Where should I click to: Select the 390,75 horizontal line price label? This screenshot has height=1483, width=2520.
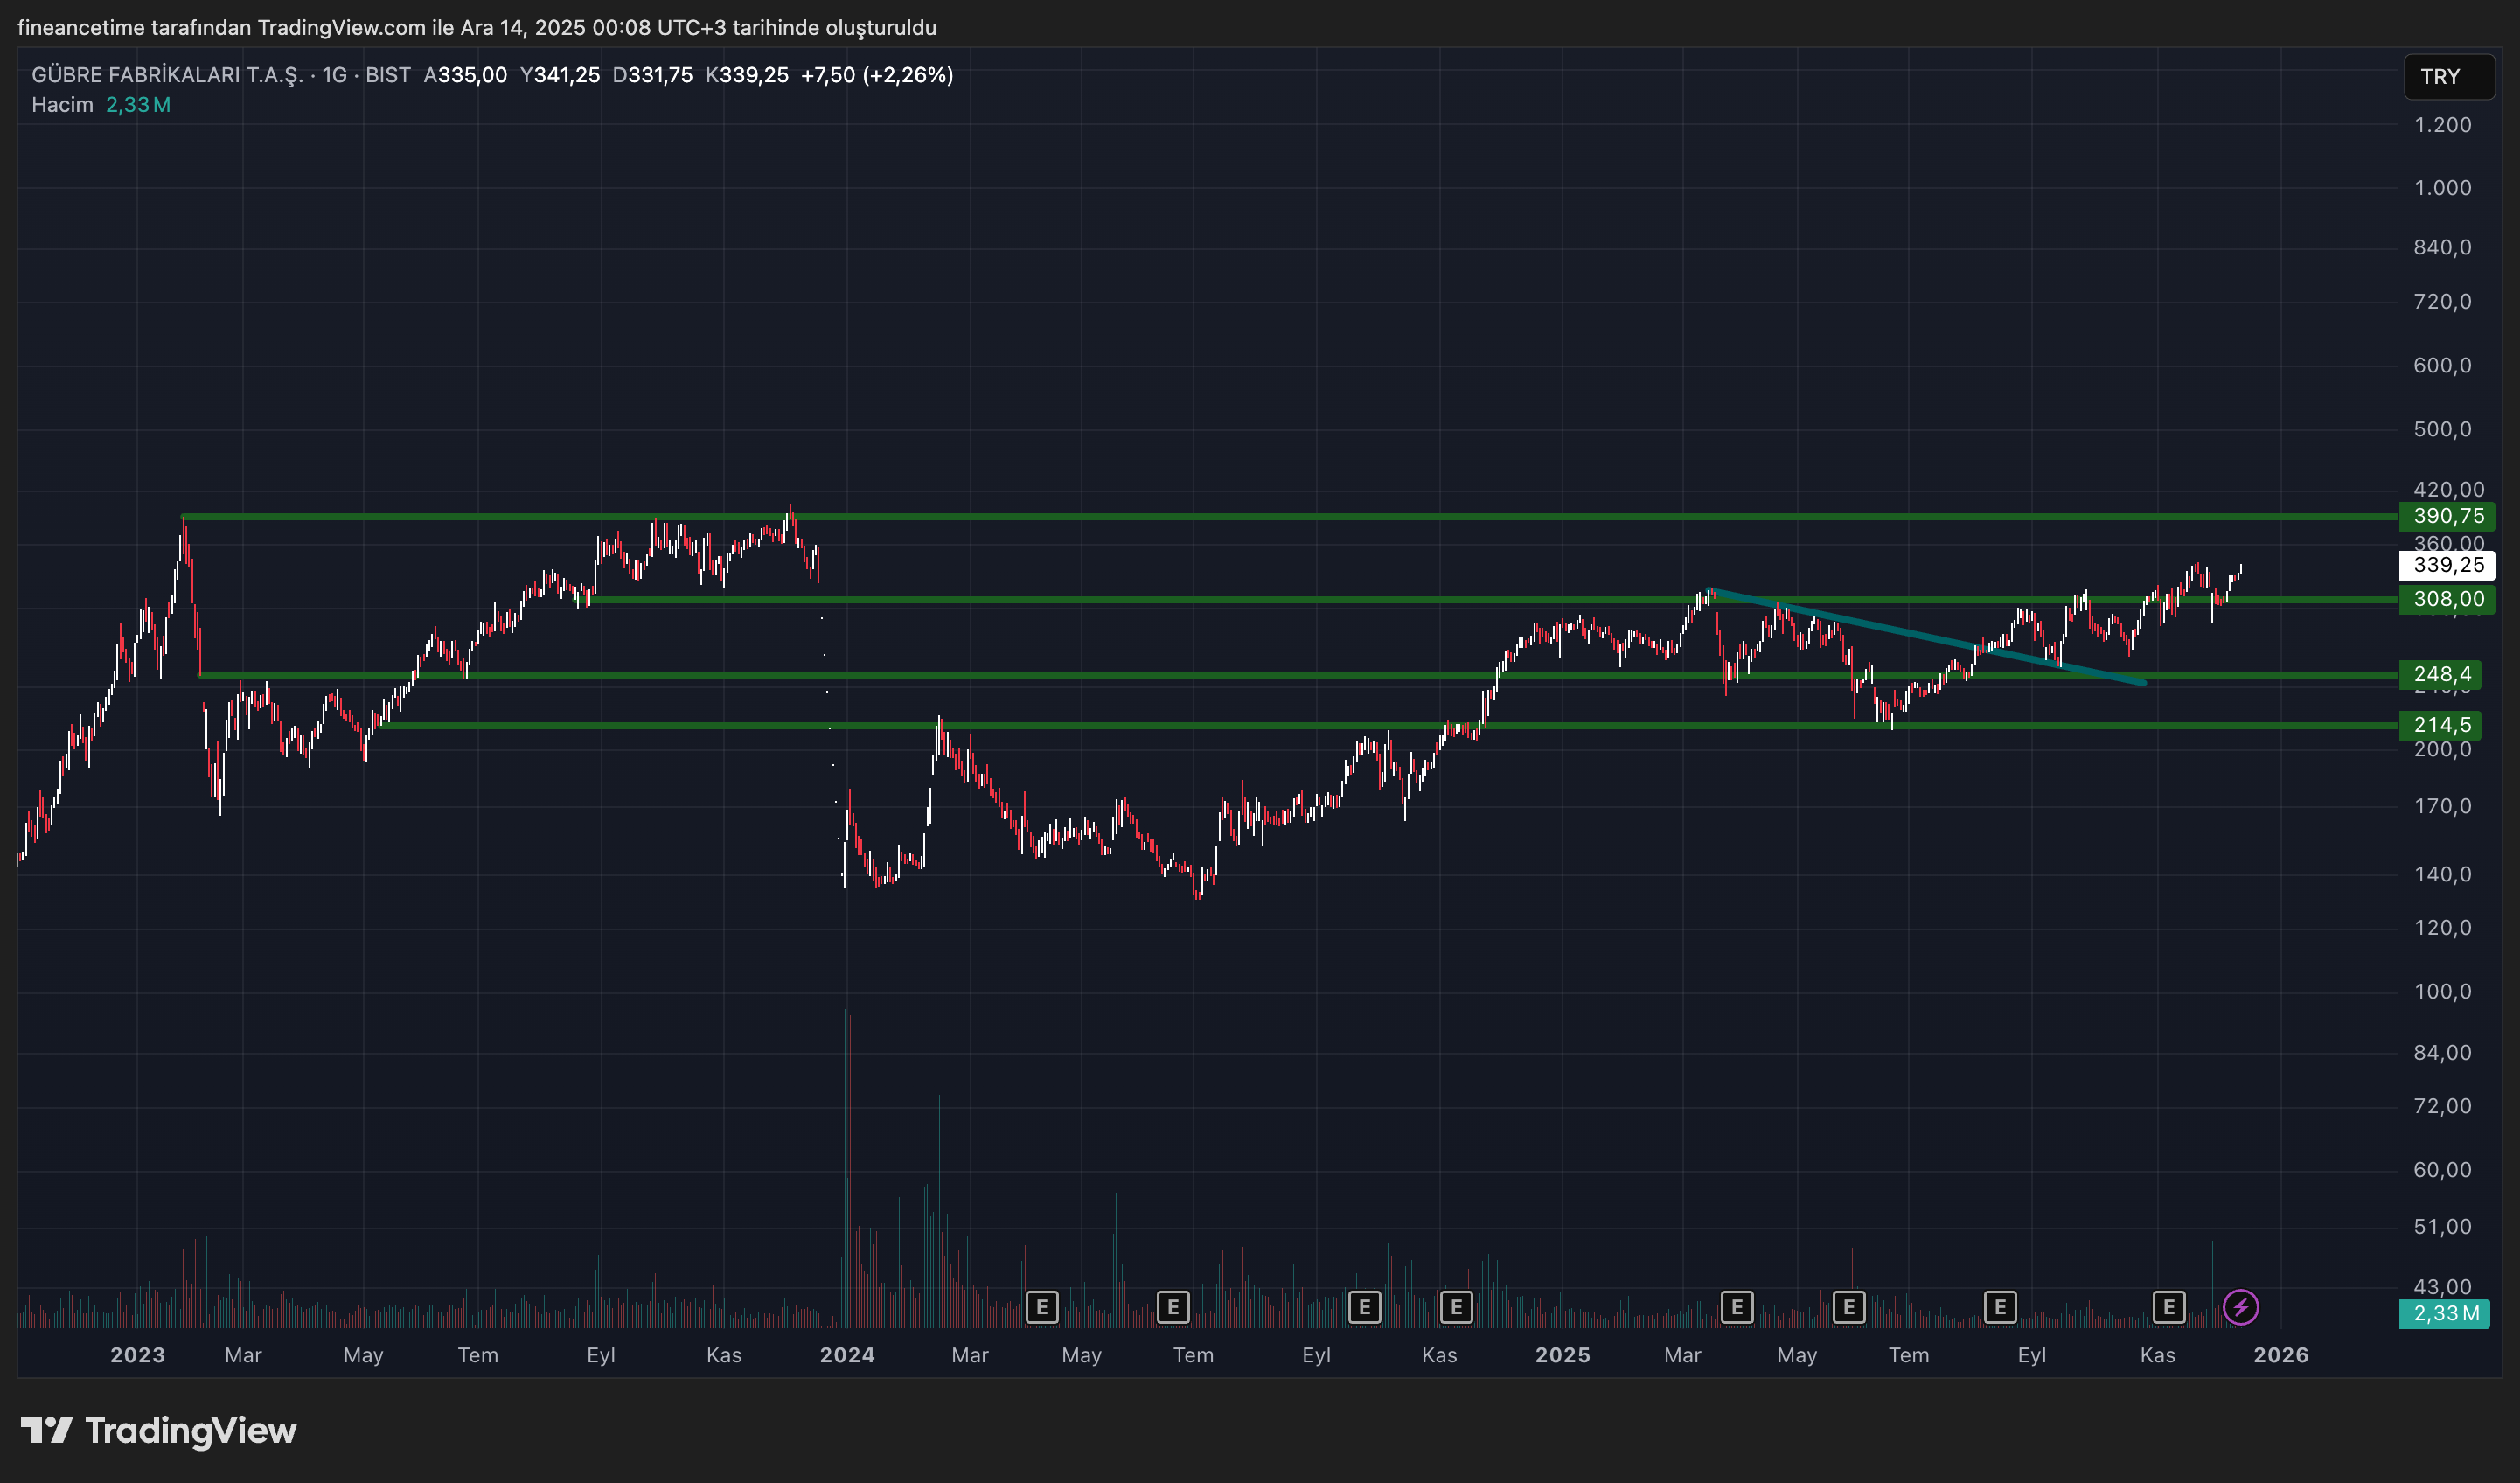click(2447, 516)
